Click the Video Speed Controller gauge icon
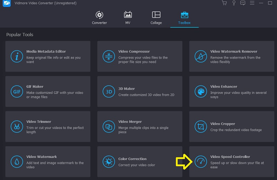 pos(200,162)
